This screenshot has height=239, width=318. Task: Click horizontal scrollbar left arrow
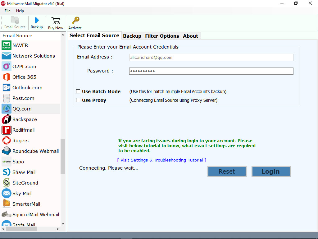tap(3, 229)
